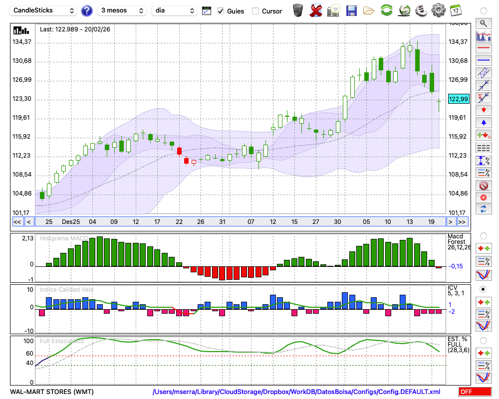Jump to chart start with << button
Image resolution: width=499 pixels, height=399 pixels.
tap(17, 222)
